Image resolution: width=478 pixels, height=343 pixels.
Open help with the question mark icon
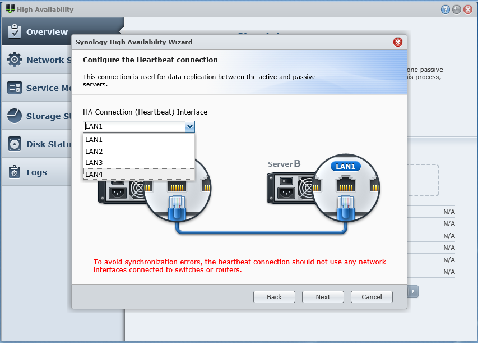(445, 10)
